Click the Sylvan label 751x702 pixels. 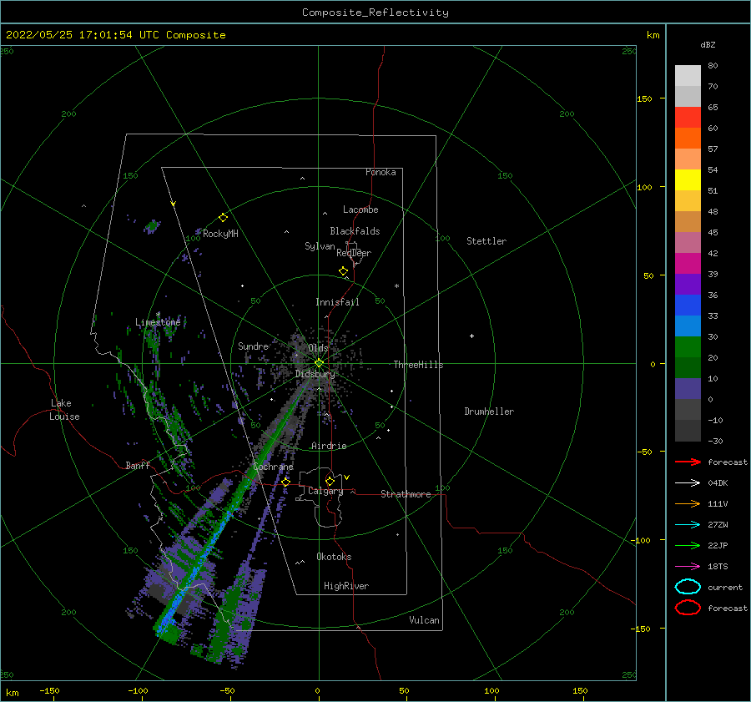(320, 246)
